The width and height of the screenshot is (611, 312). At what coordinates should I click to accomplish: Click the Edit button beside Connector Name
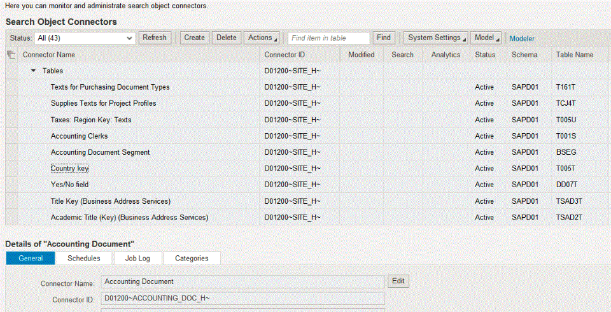(x=398, y=281)
